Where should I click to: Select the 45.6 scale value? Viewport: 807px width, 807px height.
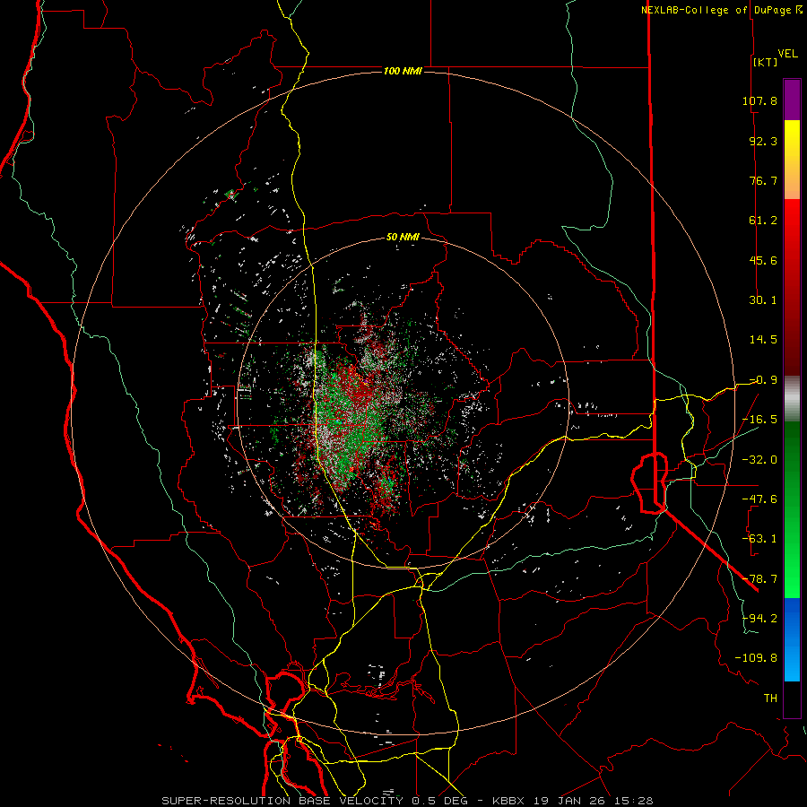tap(763, 260)
